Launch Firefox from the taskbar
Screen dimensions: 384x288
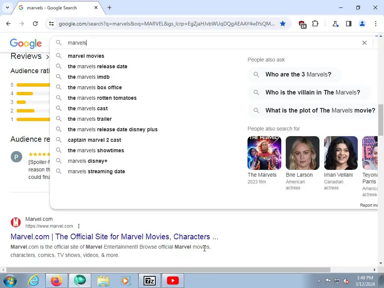(x=56, y=280)
